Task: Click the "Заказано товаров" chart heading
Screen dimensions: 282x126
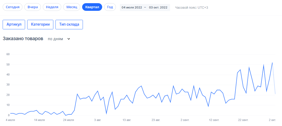Action: point(23,39)
